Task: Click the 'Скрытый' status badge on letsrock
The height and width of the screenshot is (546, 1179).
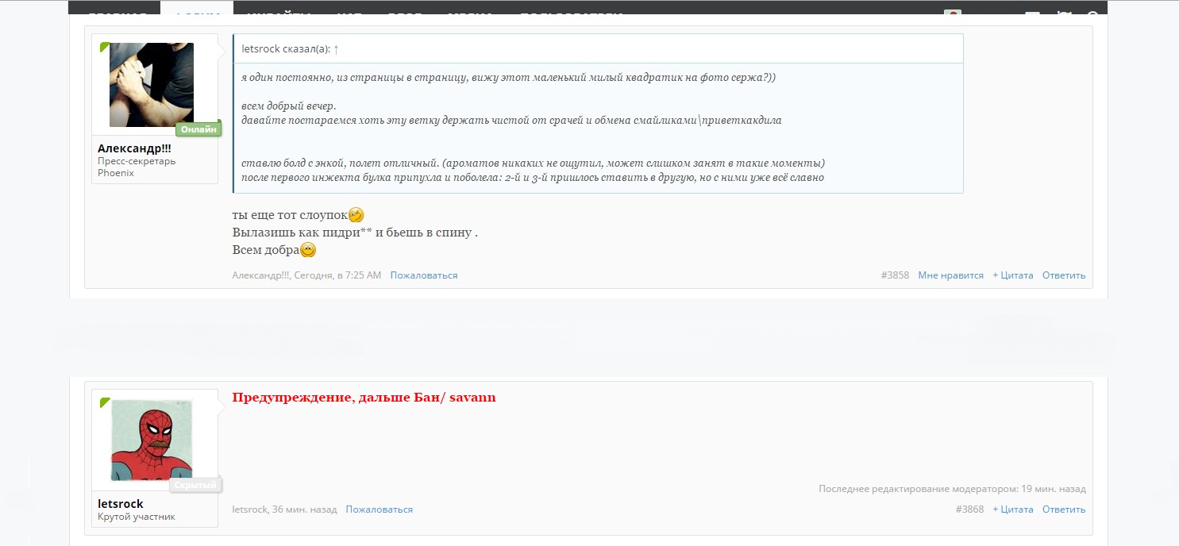Action: coord(195,485)
